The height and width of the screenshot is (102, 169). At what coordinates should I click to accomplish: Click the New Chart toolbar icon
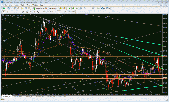click(x=4, y=8)
